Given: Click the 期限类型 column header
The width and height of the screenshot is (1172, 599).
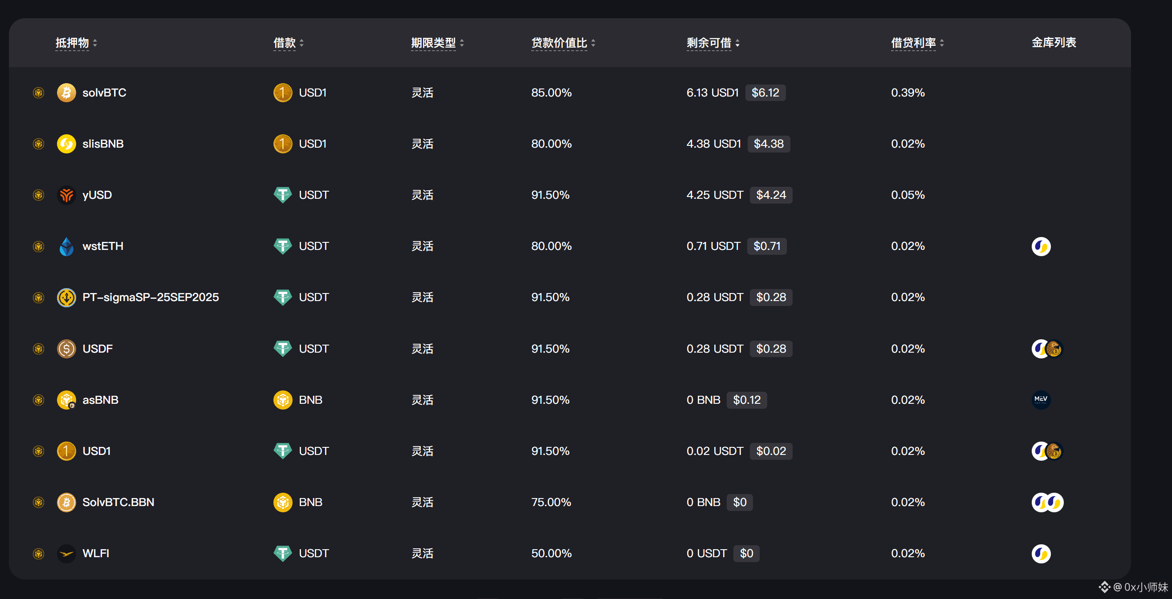Looking at the screenshot, I should pyautogui.click(x=433, y=43).
